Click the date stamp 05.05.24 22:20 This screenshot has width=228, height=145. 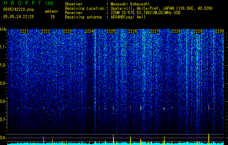(x=18, y=17)
